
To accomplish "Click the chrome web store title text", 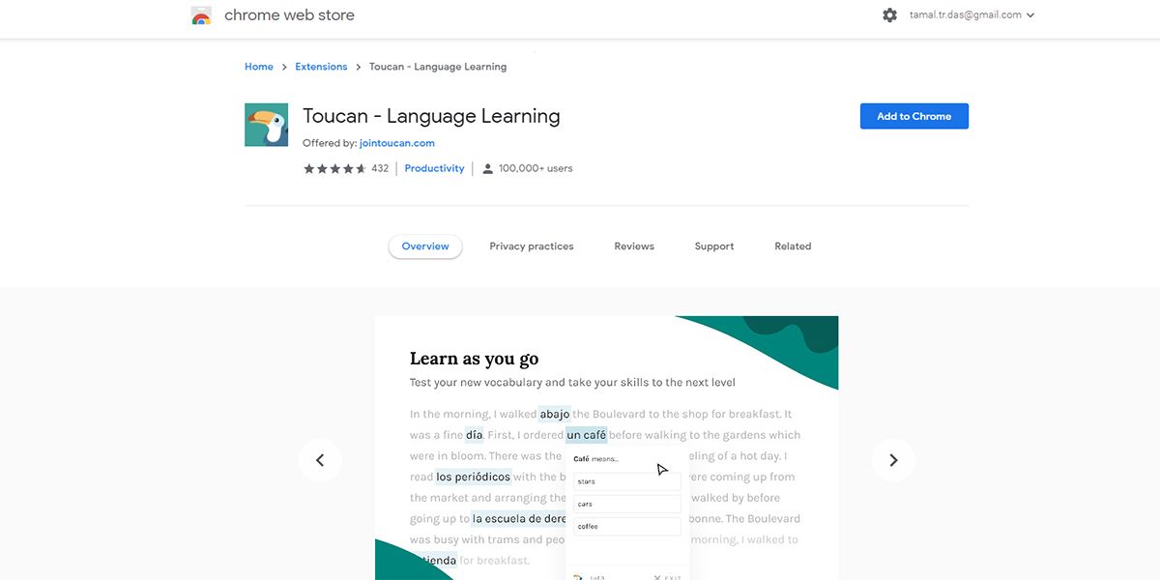I will tap(289, 15).
